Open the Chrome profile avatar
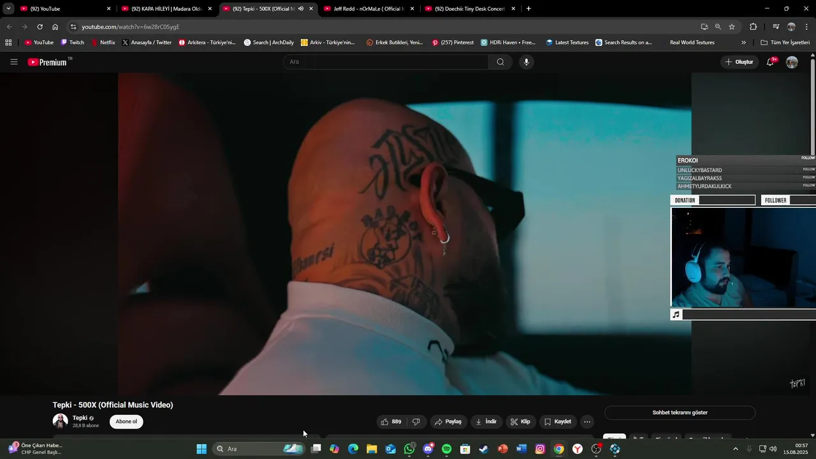 tap(791, 27)
